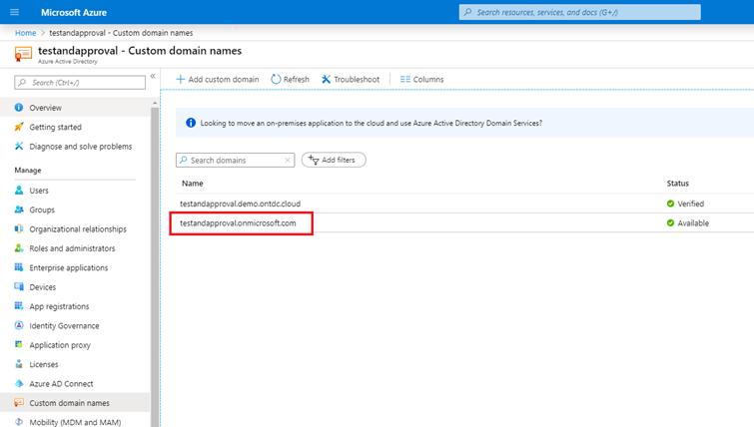Image resolution: width=754 pixels, height=427 pixels.
Task: Select Custom domain names in sidebar
Action: [x=75, y=402]
